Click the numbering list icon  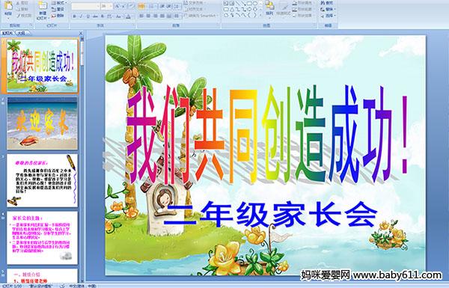click(152, 6)
